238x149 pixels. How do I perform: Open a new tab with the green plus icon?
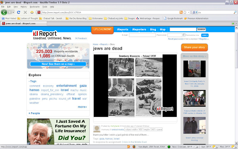[x=233, y=24]
